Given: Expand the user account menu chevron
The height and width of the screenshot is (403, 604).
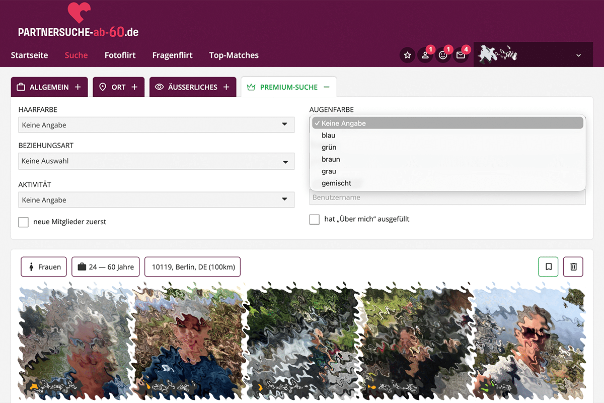Looking at the screenshot, I should pos(578,55).
